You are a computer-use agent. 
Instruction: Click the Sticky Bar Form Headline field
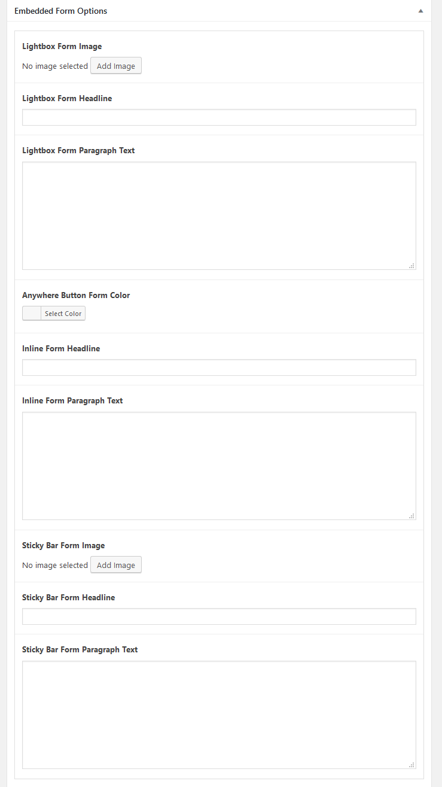(218, 616)
